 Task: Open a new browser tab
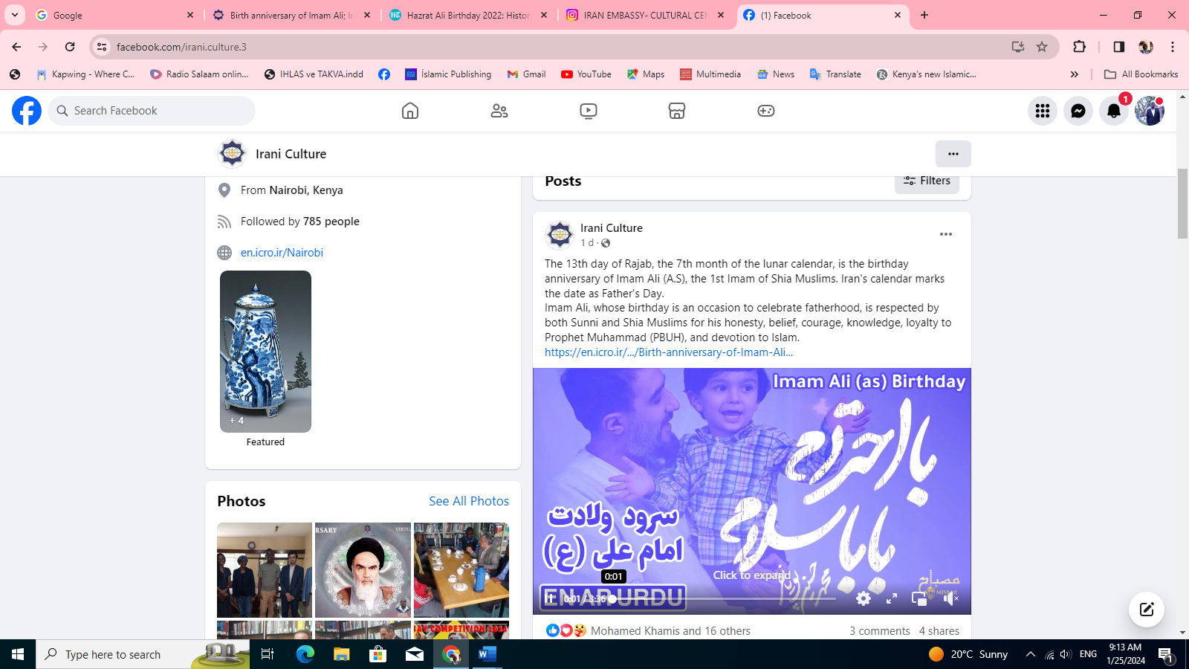click(924, 15)
